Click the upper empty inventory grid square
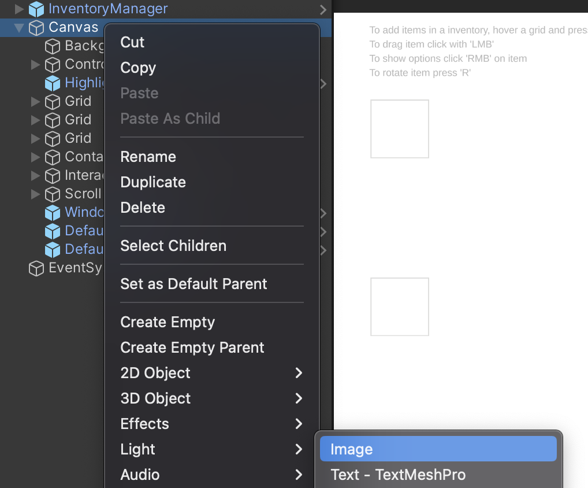 pyautogui.click(x=400, y=129)
